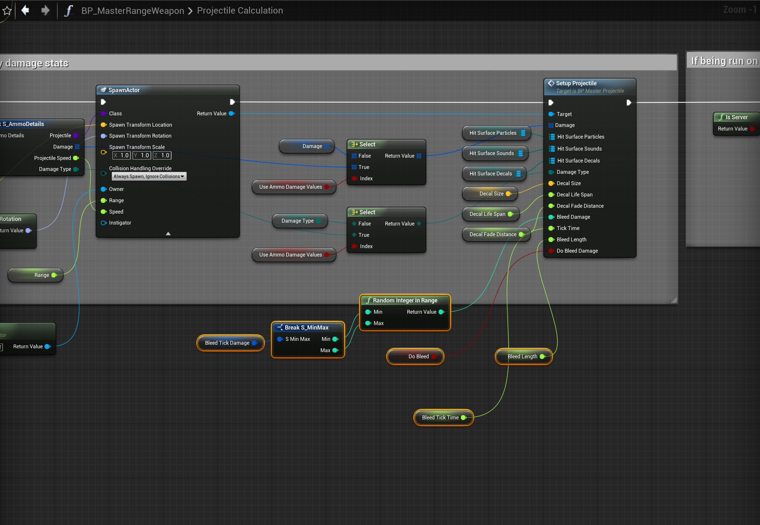The width and height of the screenshot is (760, 525).
Task: Click the Setup Projectile node header icon
Action: (551, 83)
